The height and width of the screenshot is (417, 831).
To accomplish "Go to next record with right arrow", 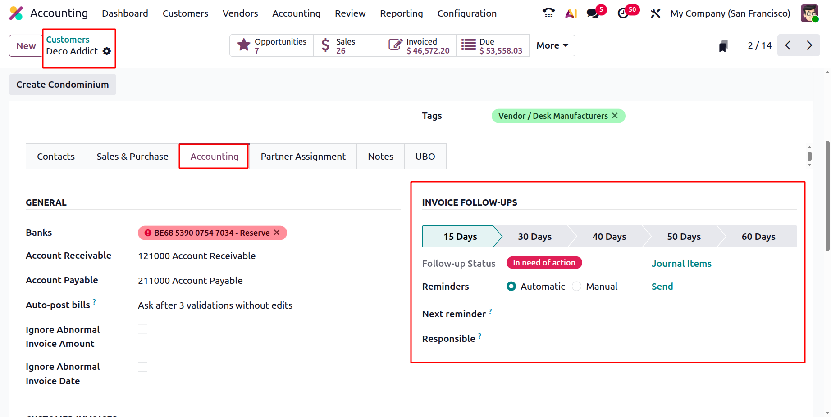I will pos(809,45).
